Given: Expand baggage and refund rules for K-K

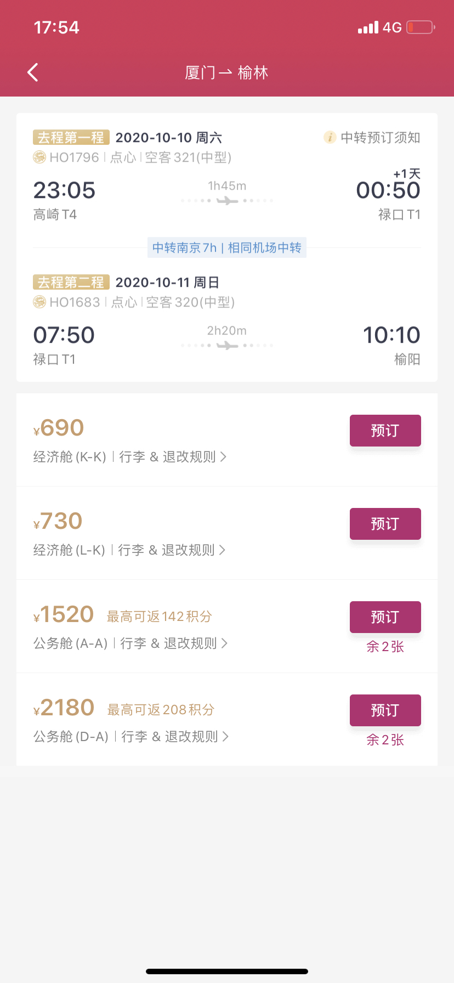Looking at the screenshot, I should click(173, 457).
